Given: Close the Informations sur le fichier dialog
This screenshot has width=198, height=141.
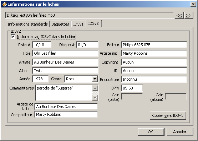Looking at the screenshot, I should (193, 4).
